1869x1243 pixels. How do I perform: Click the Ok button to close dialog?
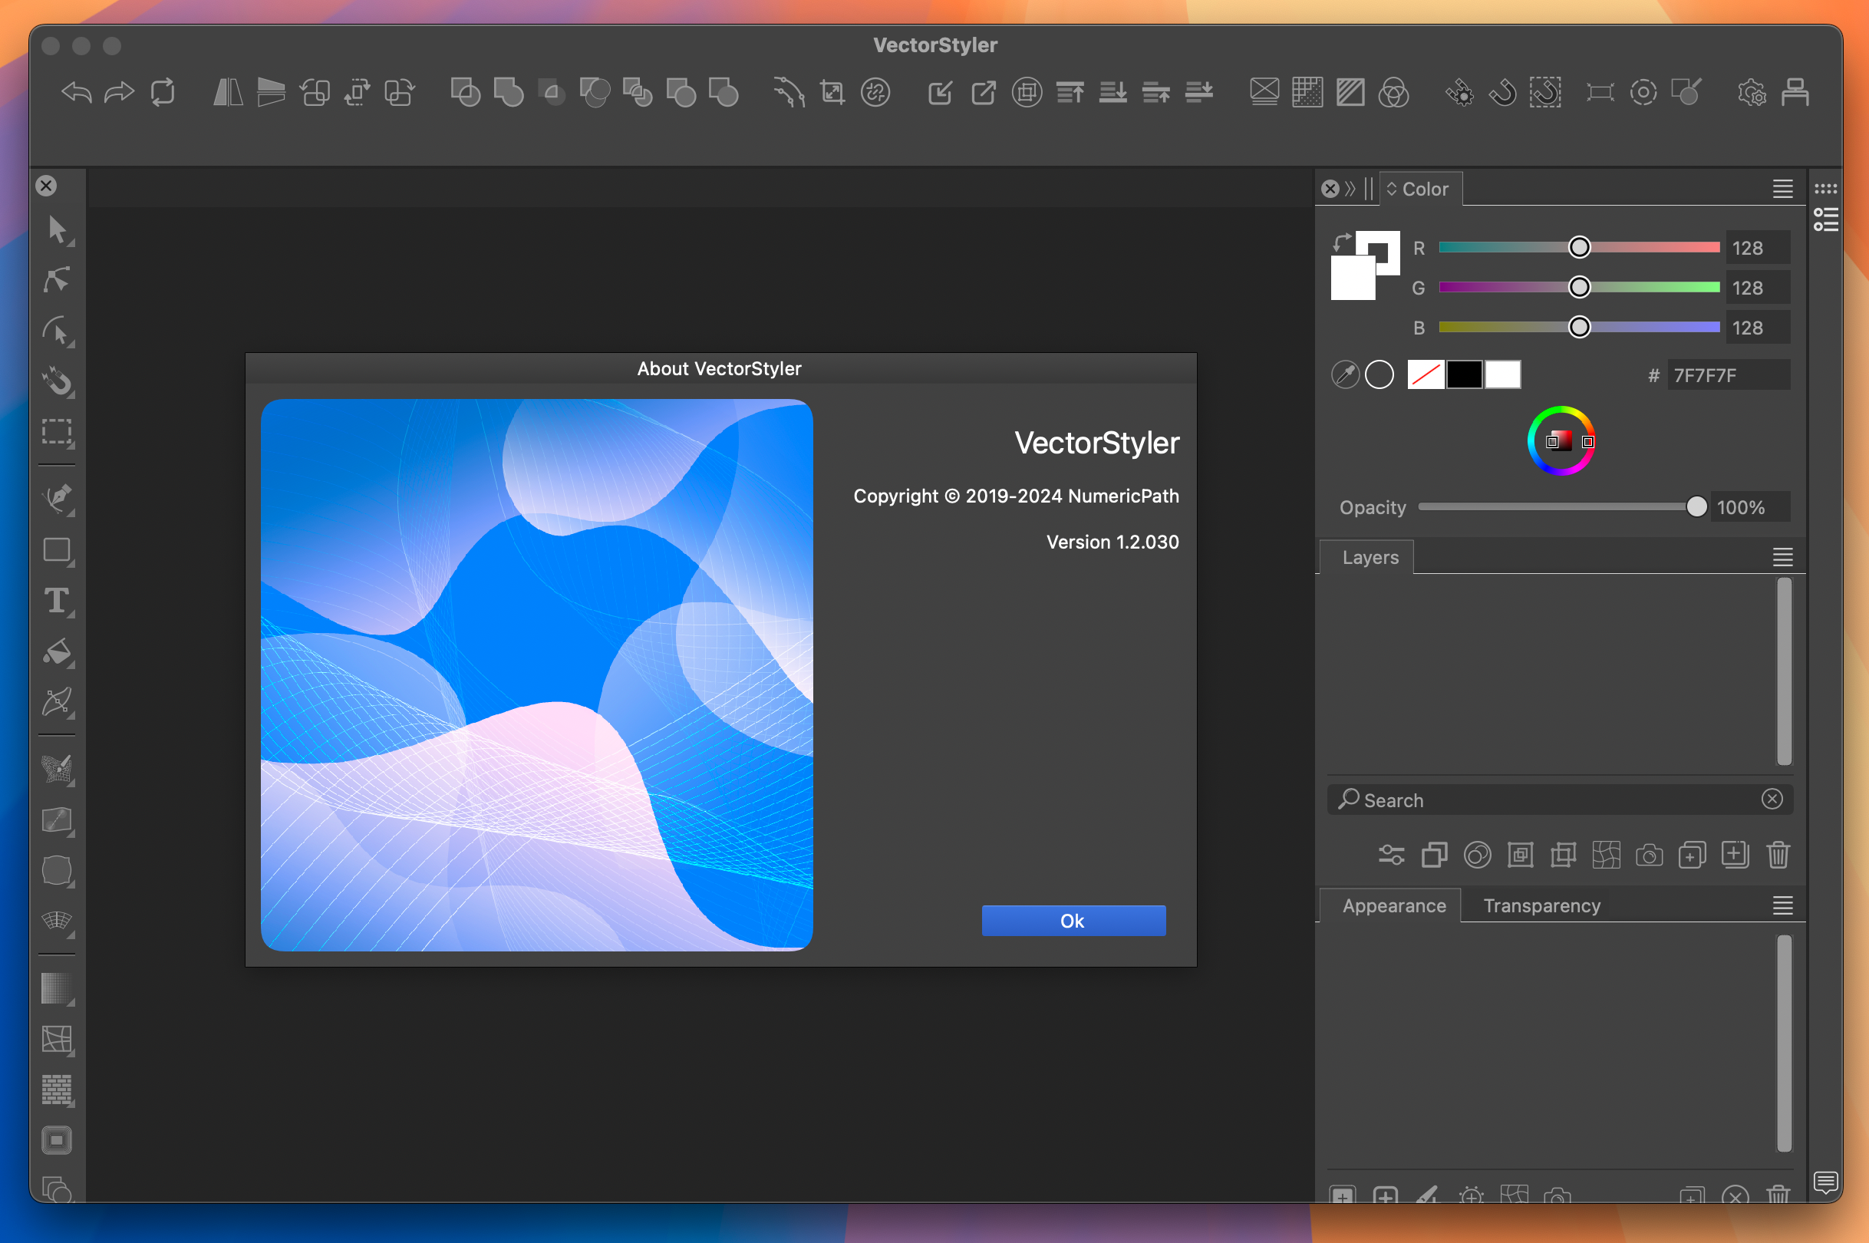pos(1073,920)
